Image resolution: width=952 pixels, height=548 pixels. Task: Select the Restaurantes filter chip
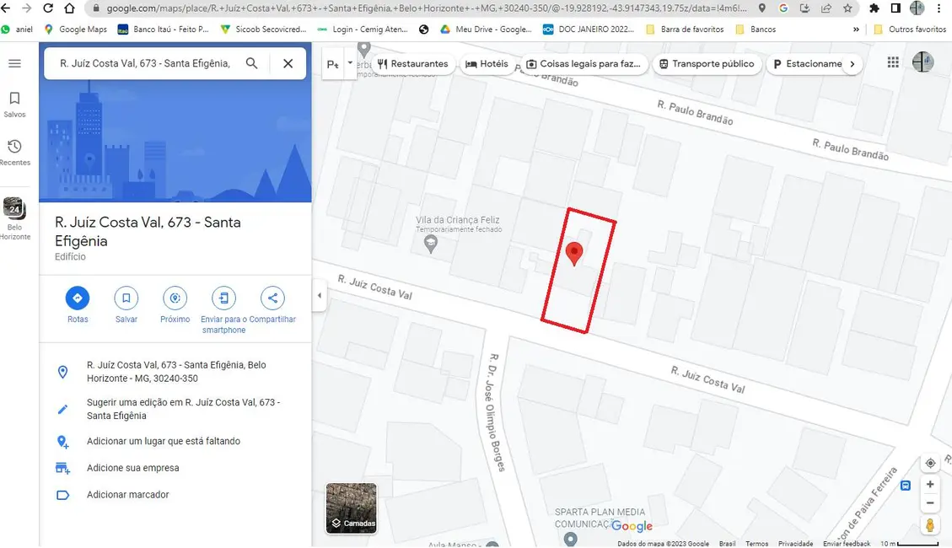(x=412, y=64)
